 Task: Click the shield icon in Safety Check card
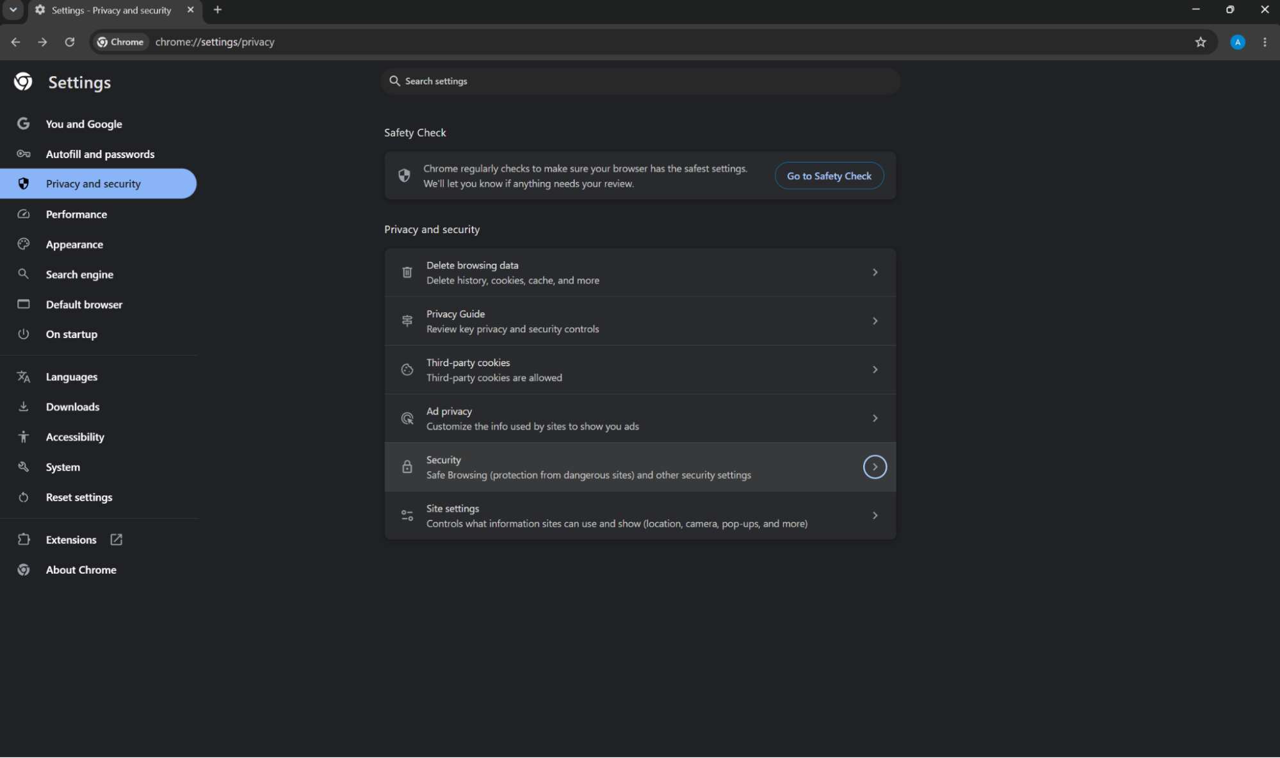tap(404, 175)
